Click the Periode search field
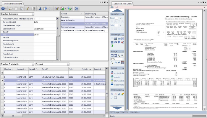Image resolution: width=207 pixels, height=118 pixels. point(45,38)
